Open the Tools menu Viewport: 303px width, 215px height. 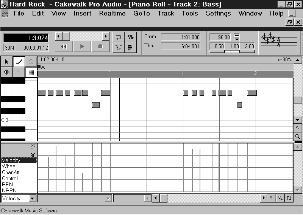coord(190,14)
